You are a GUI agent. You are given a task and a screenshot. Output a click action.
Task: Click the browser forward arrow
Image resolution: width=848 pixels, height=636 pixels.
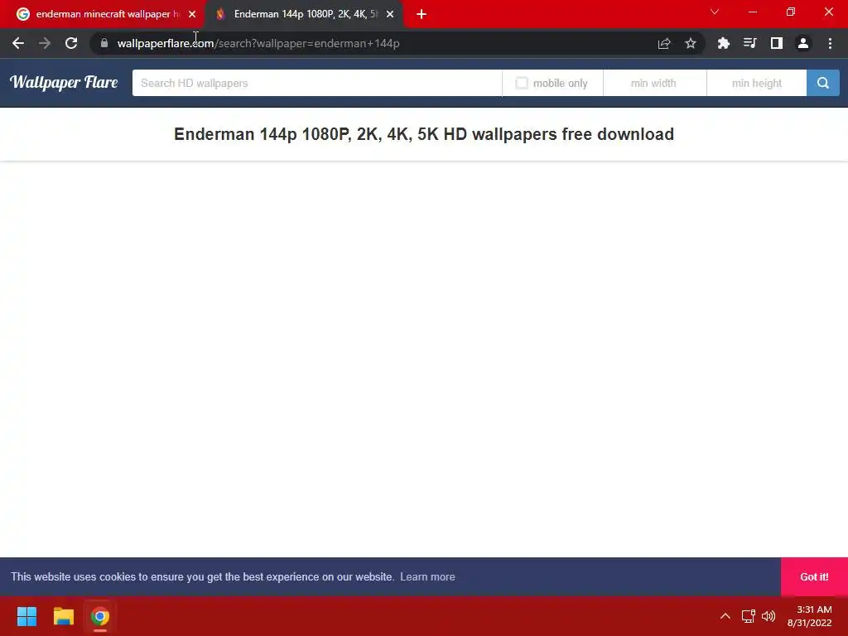click(45, 43)
